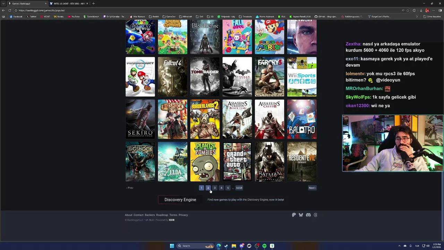
Task: Open the Contact footer link
Action: (x=138, y=215)
